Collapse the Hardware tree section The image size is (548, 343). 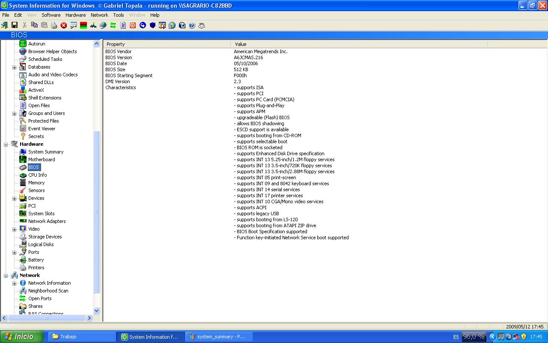tap(6, 144)
